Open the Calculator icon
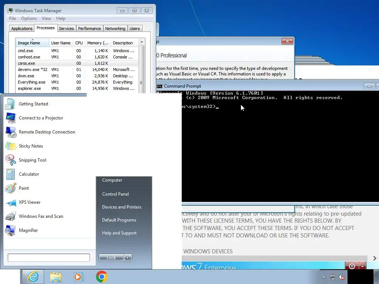The height and width of the screenshot is (284, 379). pos(10,174)
